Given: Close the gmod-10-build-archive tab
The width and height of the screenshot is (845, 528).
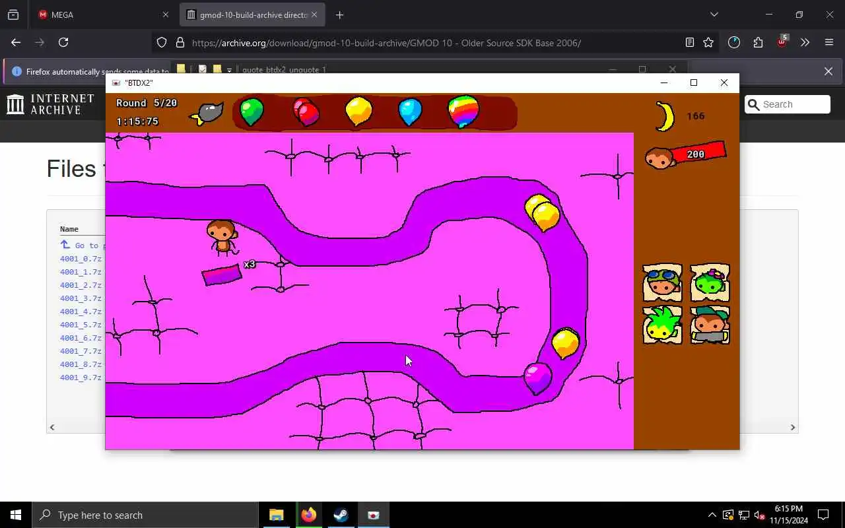Looking at the screenshot, I should (x=314, y=15).
